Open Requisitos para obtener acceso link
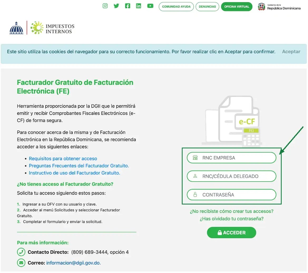This screenshot has height=273, width=308. (x=63, y=158)
